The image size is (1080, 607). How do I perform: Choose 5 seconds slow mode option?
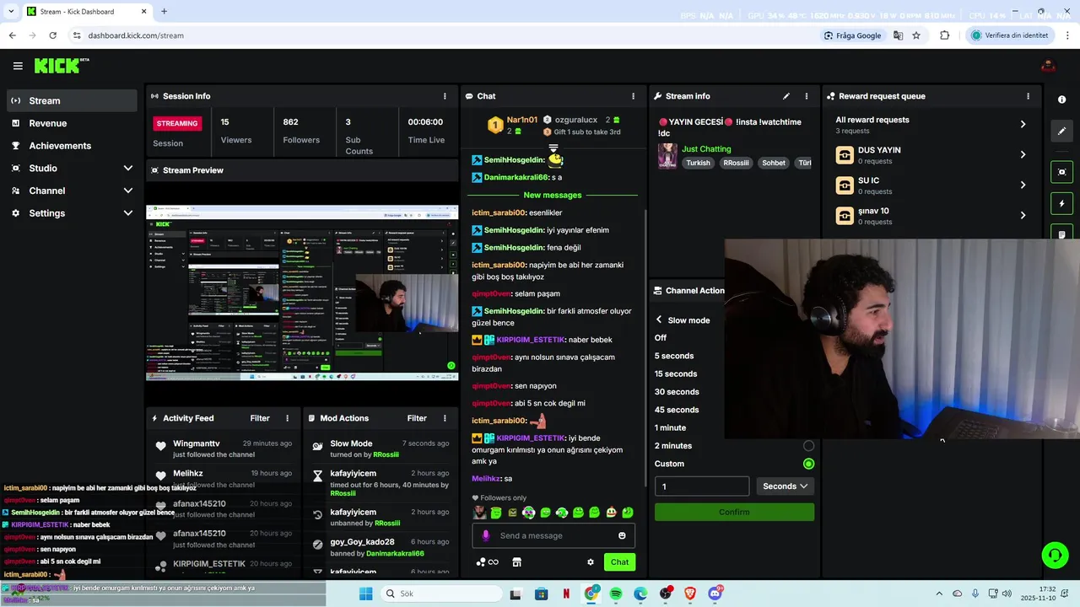click(x=674, y=356)
